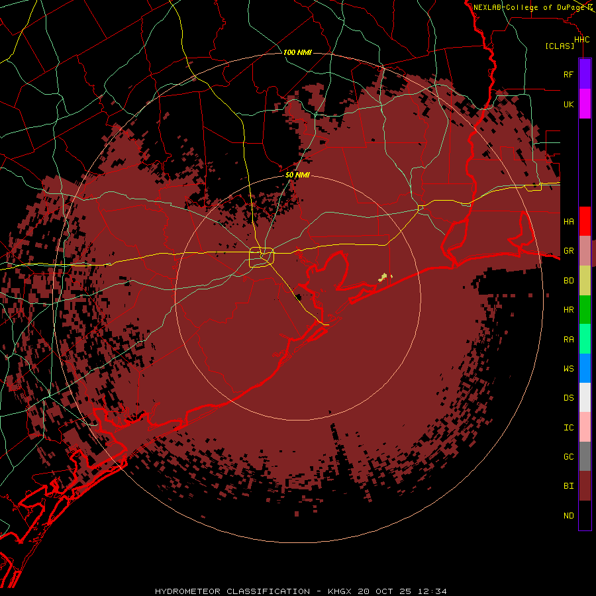Click the "50 NMI" range ring label
Image resolution: width=596 pixels, height=596 pixels.
[297, 175]
